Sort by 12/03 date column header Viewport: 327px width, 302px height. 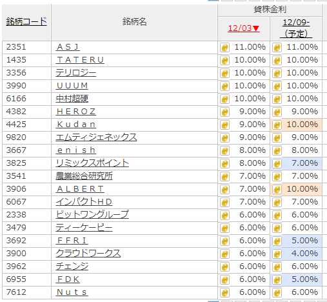244,28
